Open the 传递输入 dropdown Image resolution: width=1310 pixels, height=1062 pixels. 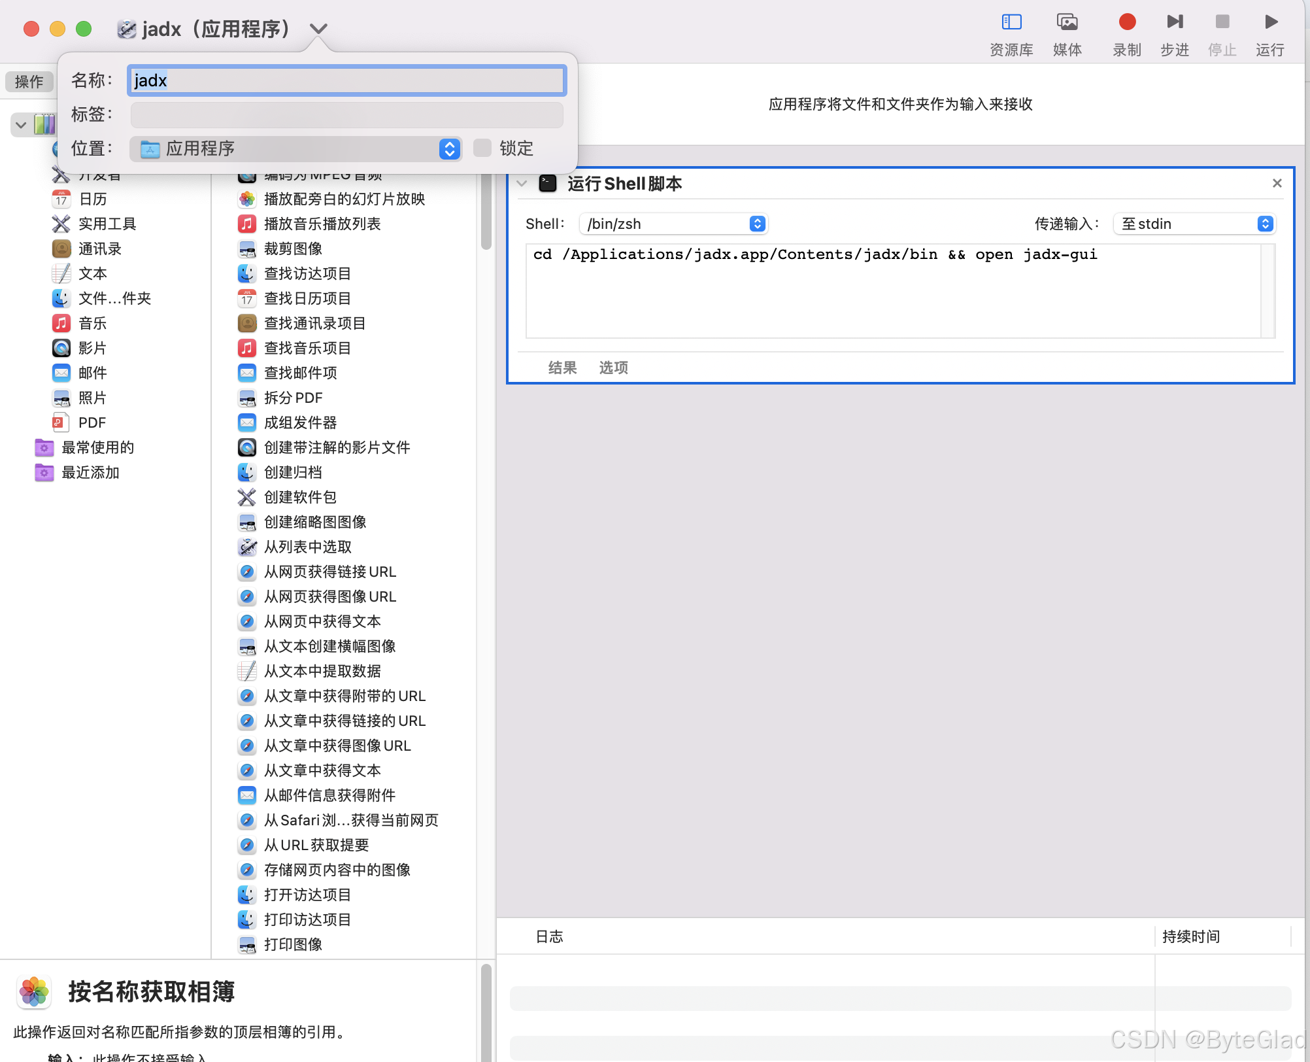click(x=1194, y=224)
